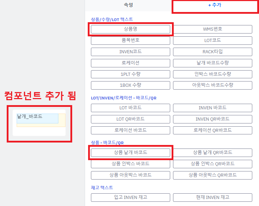Switch to the 속성 tab

point(128,6)
